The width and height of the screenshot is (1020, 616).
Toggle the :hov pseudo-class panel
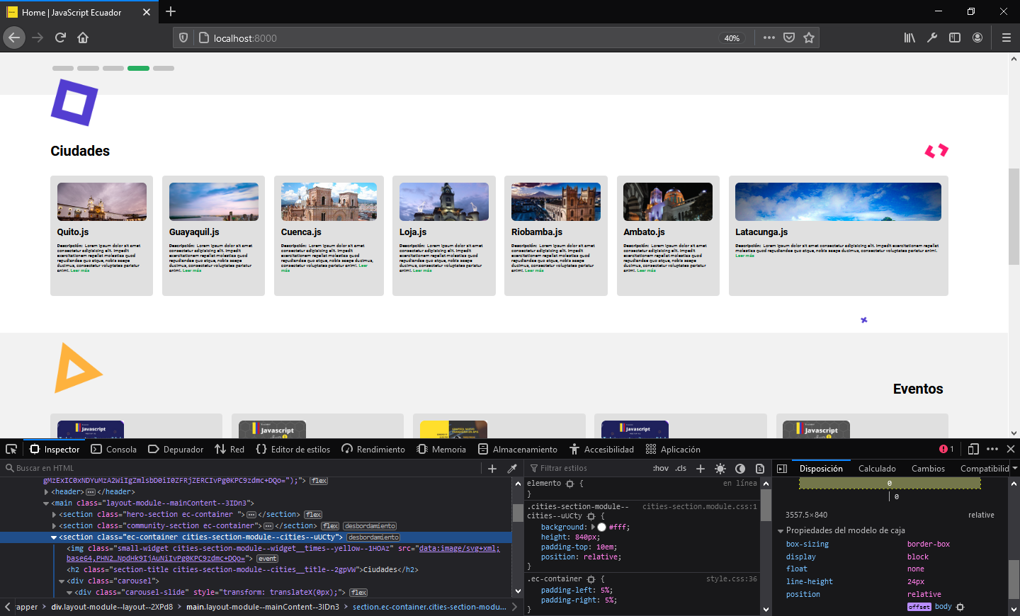click(661, 468)
